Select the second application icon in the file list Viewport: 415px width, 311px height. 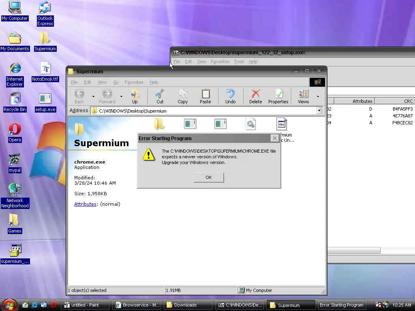point(220,124)
